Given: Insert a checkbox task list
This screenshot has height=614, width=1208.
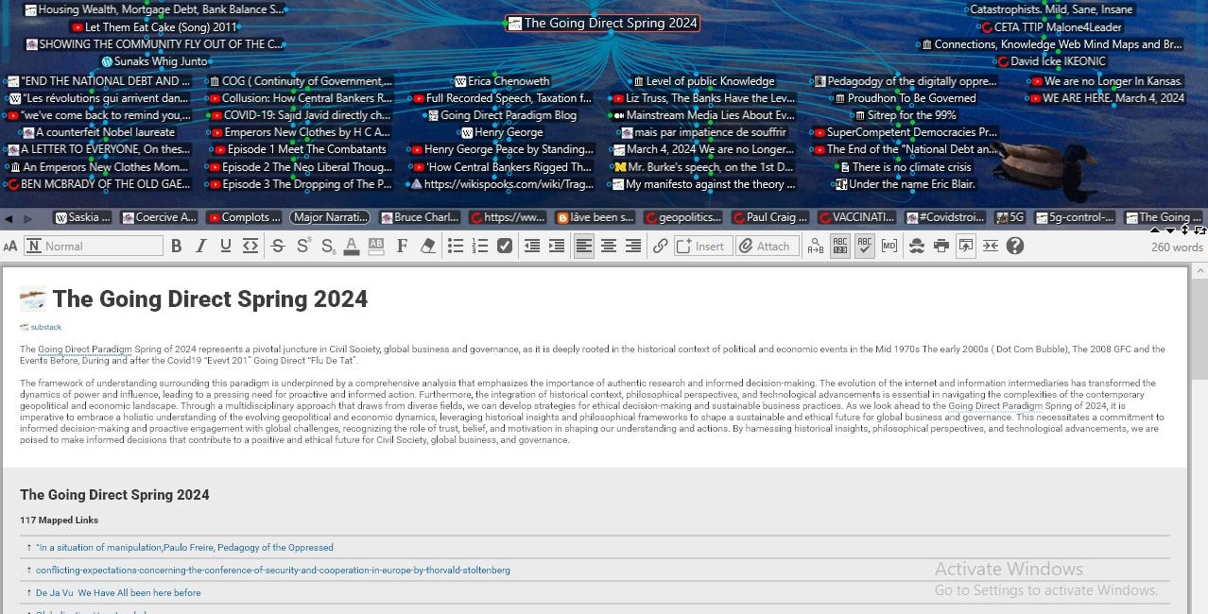Looking at the screenshot, I should click(505, 246).
